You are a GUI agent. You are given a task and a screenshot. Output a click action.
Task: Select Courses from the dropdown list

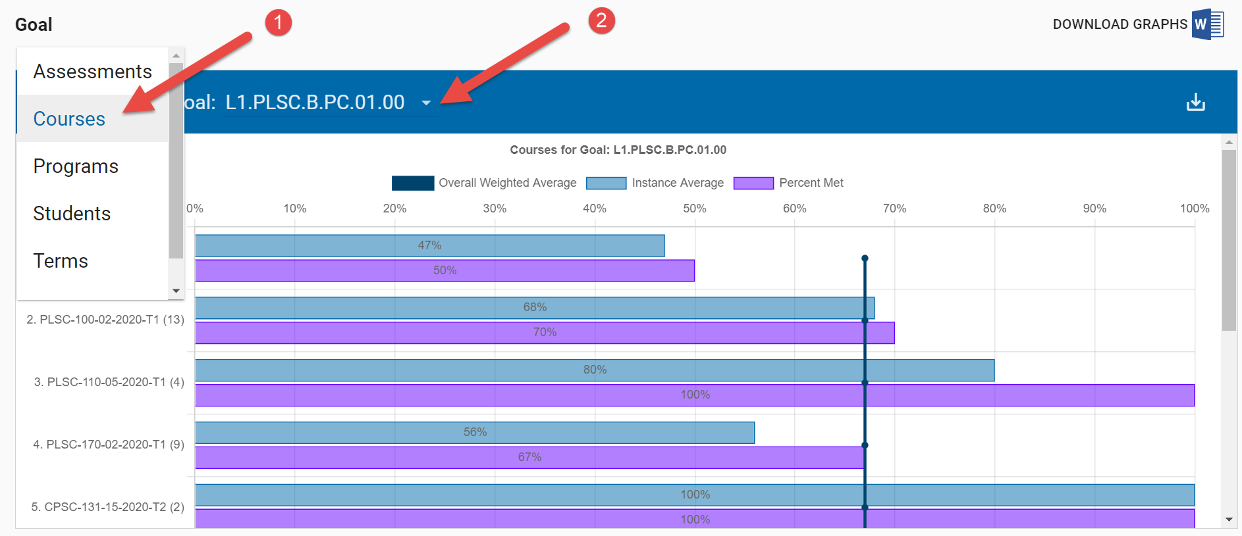69,119
